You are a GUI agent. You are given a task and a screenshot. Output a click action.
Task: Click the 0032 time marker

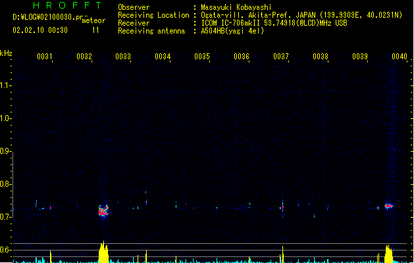[x=84, y=57]
